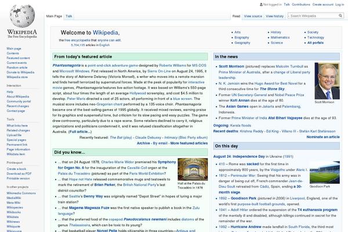Open the Biography portal link
This screenshot has width=348, height=232.
[242, 38]
